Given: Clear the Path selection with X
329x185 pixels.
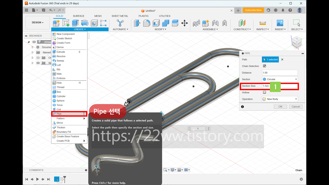Looking at the screenshot, I should pyautogui.click(x=282, y=59).
